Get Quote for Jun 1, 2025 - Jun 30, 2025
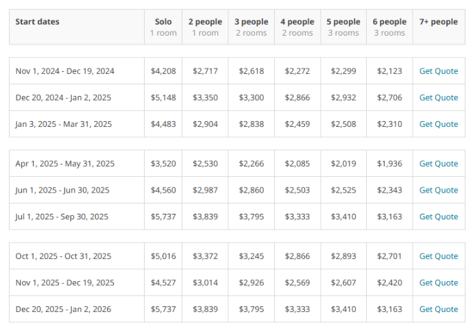 [438, 190]
